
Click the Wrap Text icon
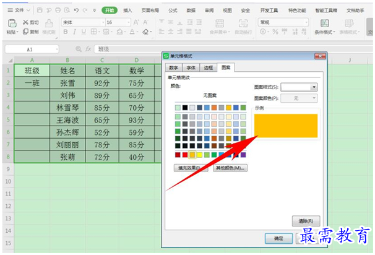coord(243,24)
